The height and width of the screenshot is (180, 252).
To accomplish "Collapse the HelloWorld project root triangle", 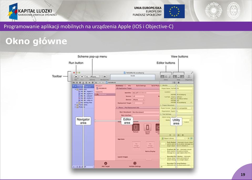I will 74,86.
